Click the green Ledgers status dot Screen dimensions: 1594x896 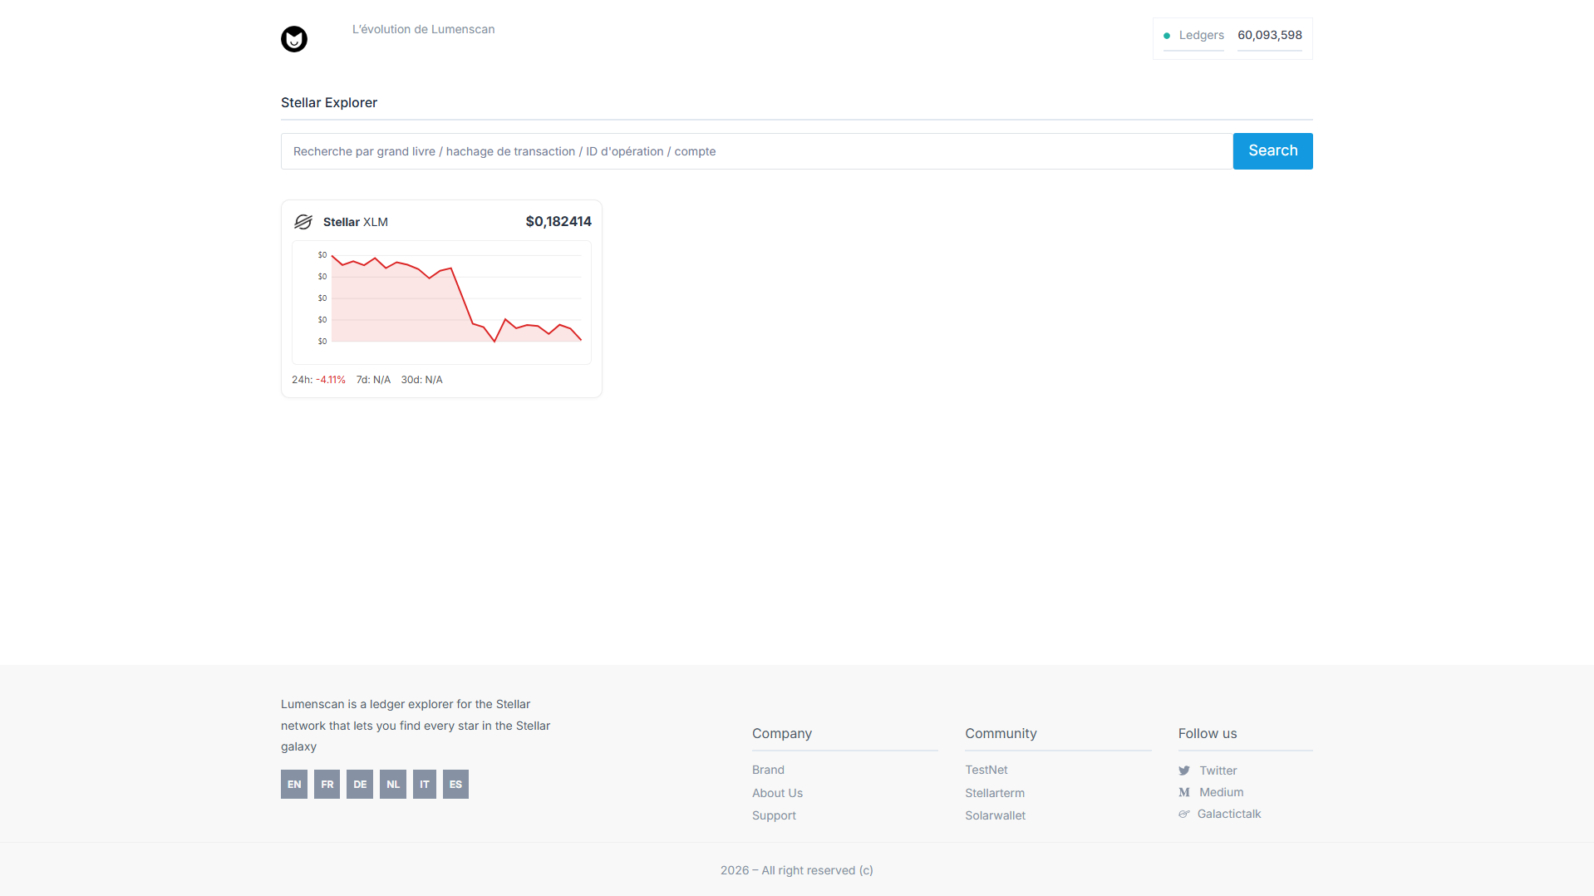pyautogui.click(x=1167, y=36)
